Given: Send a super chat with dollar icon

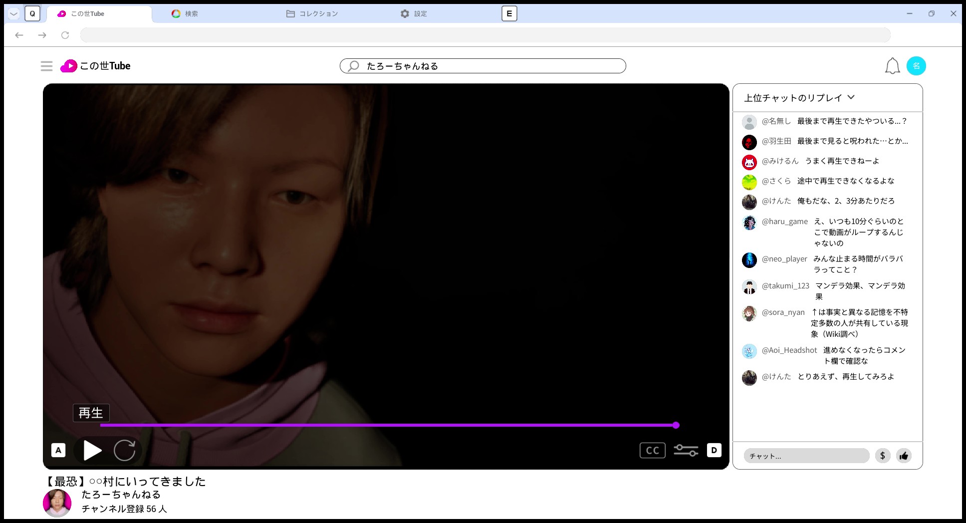Looking at the screenshot, I should 883,456.
